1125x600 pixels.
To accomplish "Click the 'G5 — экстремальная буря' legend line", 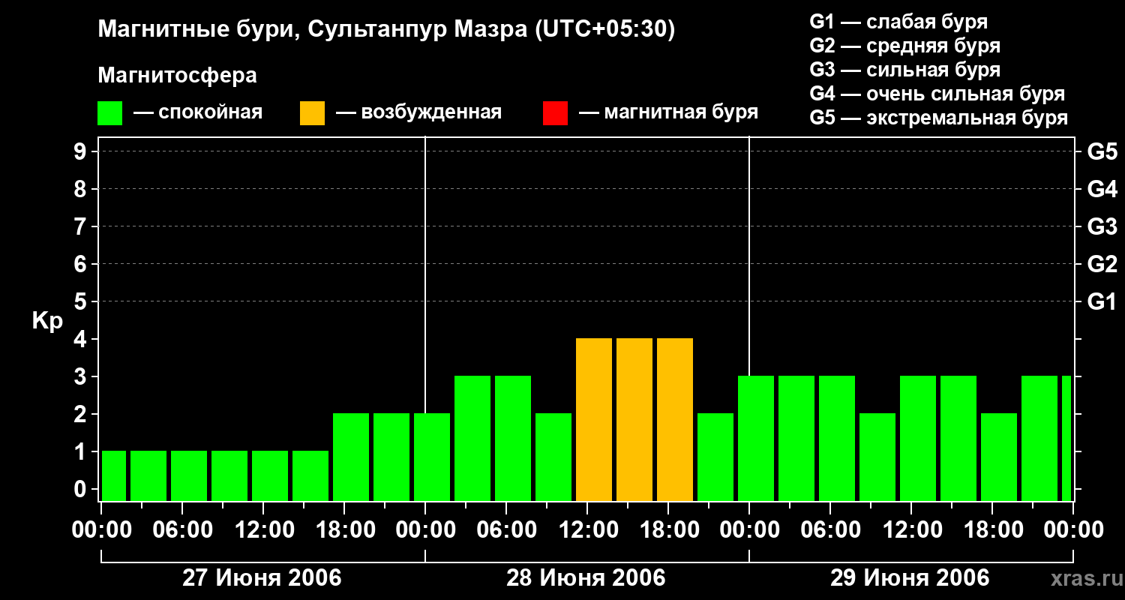I will click(939, 118).
